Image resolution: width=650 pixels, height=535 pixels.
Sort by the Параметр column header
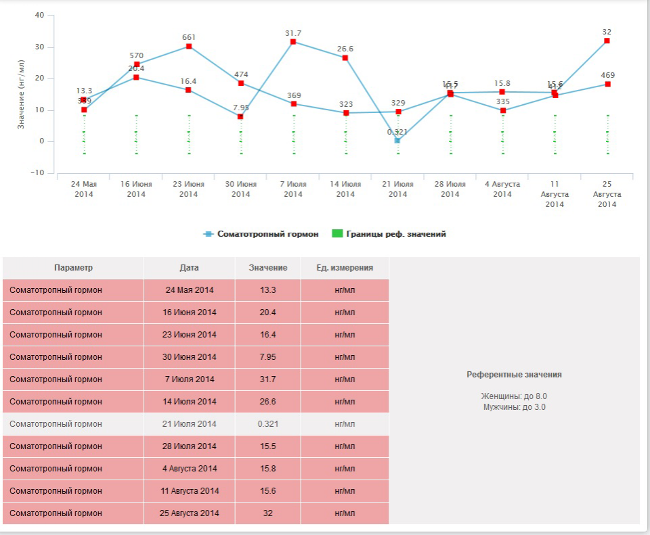tap(73, 268)
